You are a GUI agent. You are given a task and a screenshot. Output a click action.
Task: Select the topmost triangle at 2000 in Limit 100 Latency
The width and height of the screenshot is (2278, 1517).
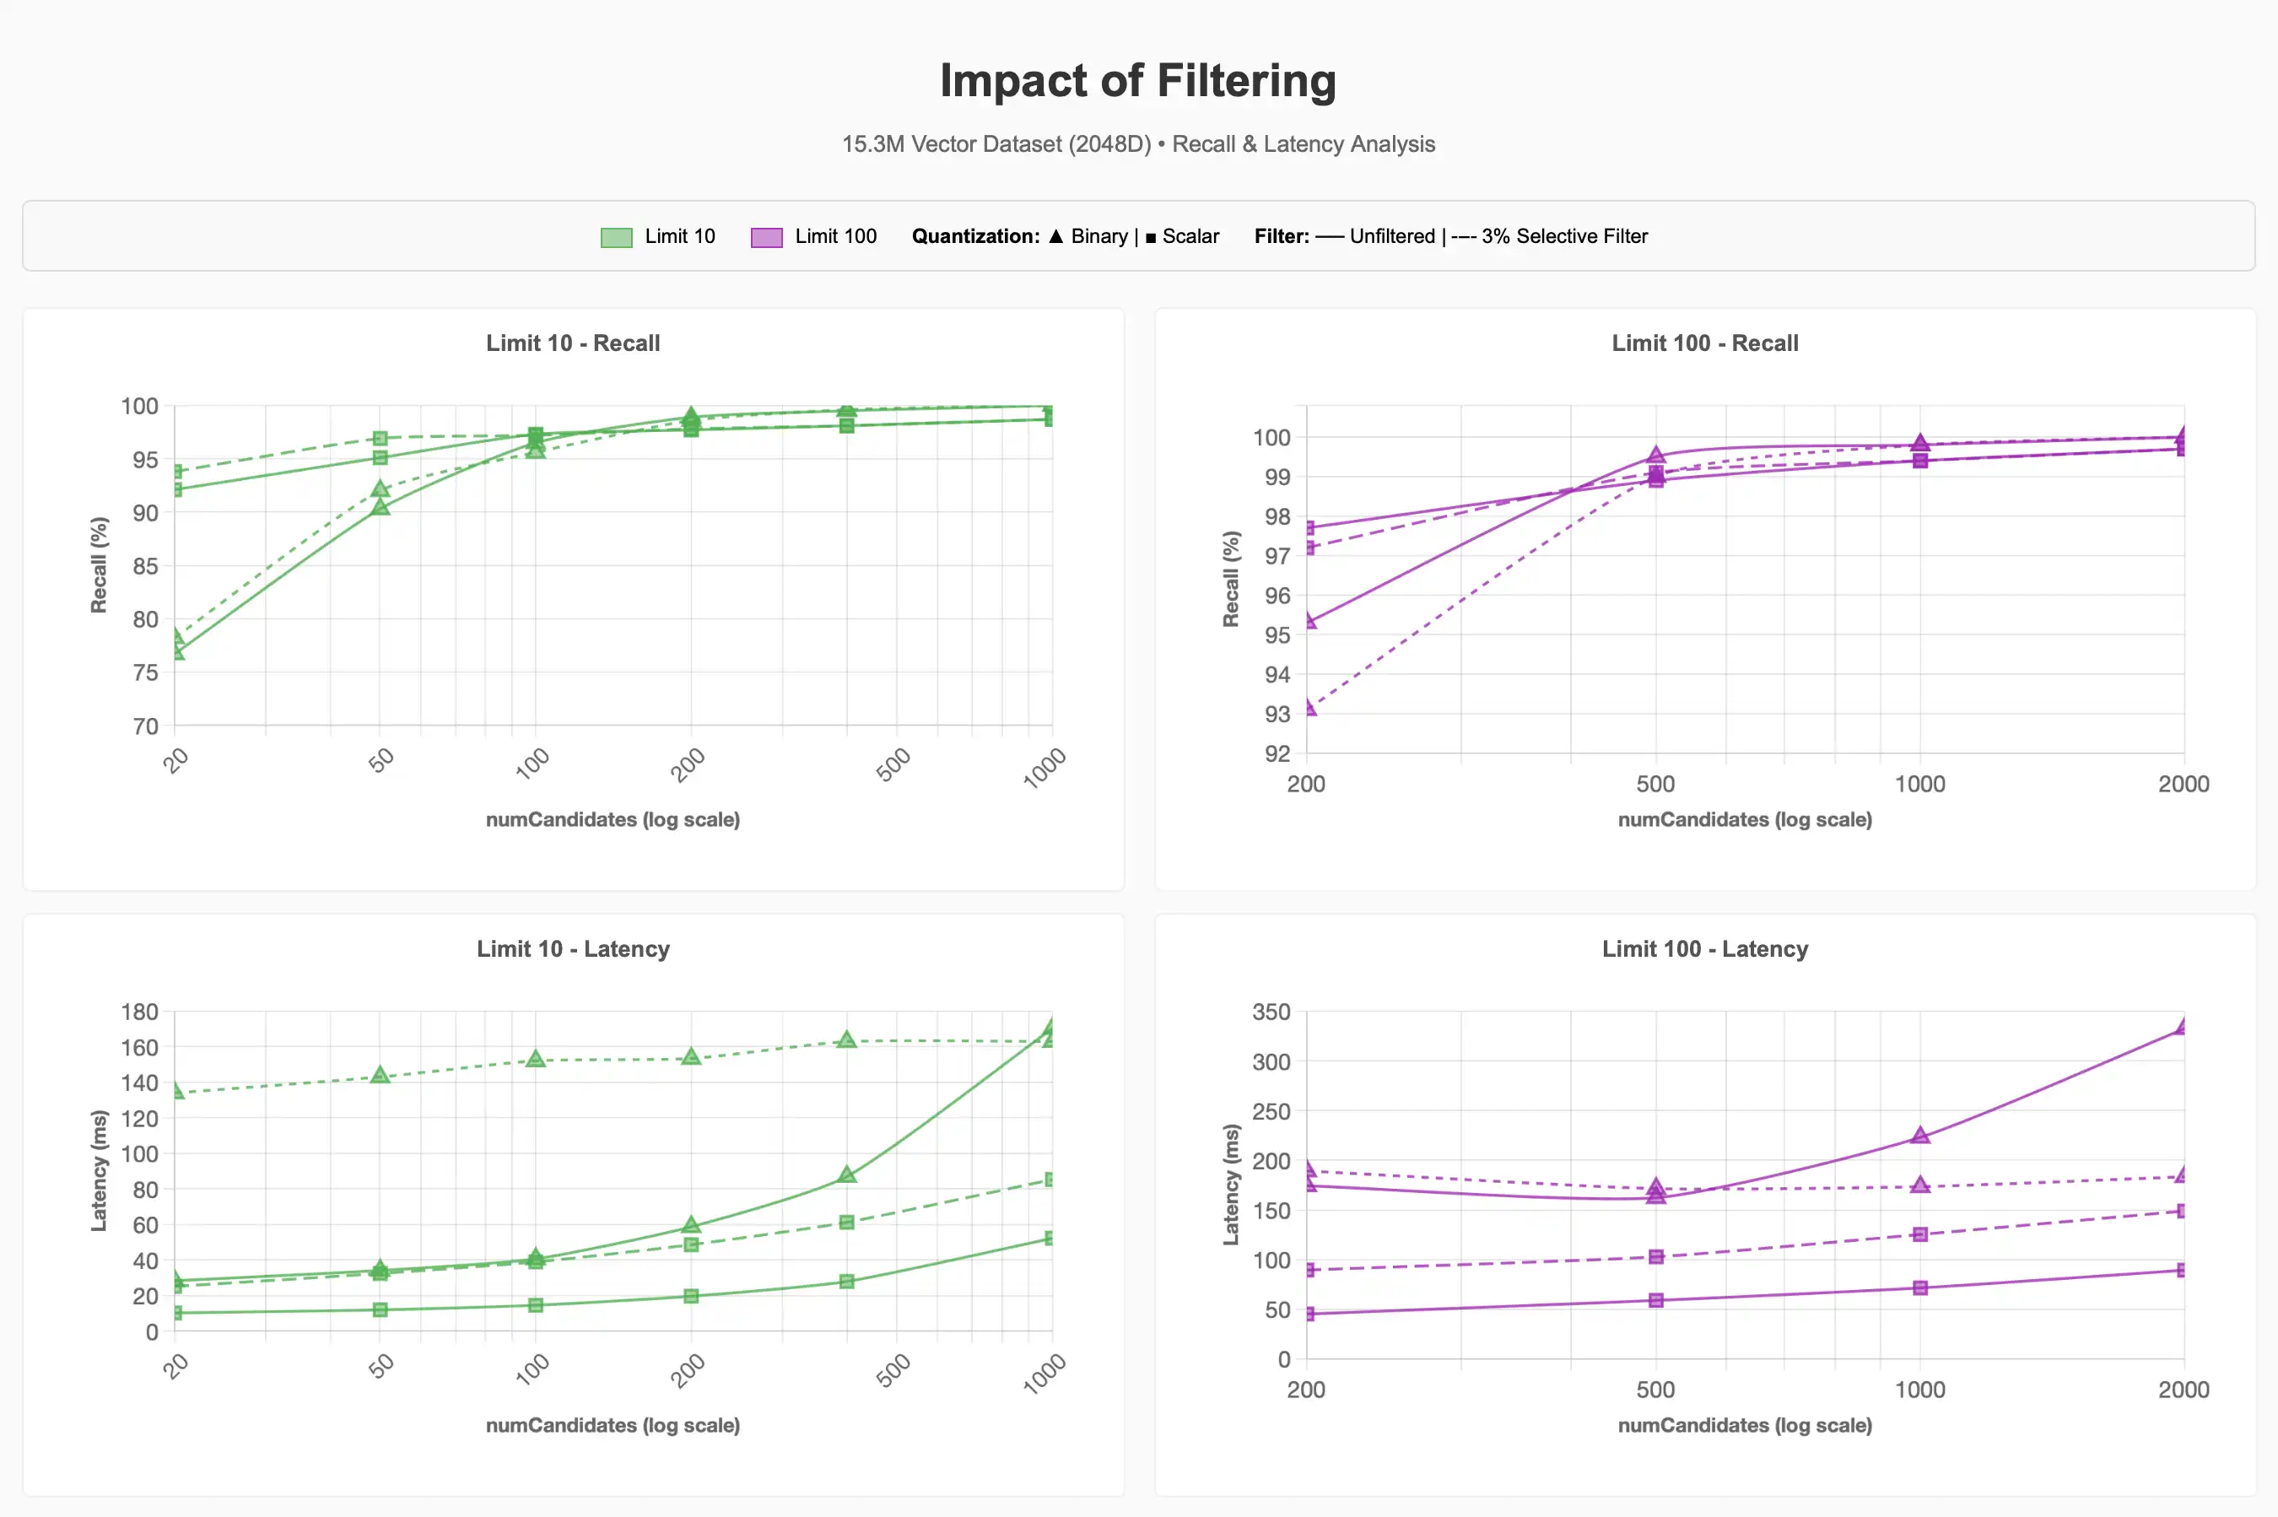(2182, 1028)
